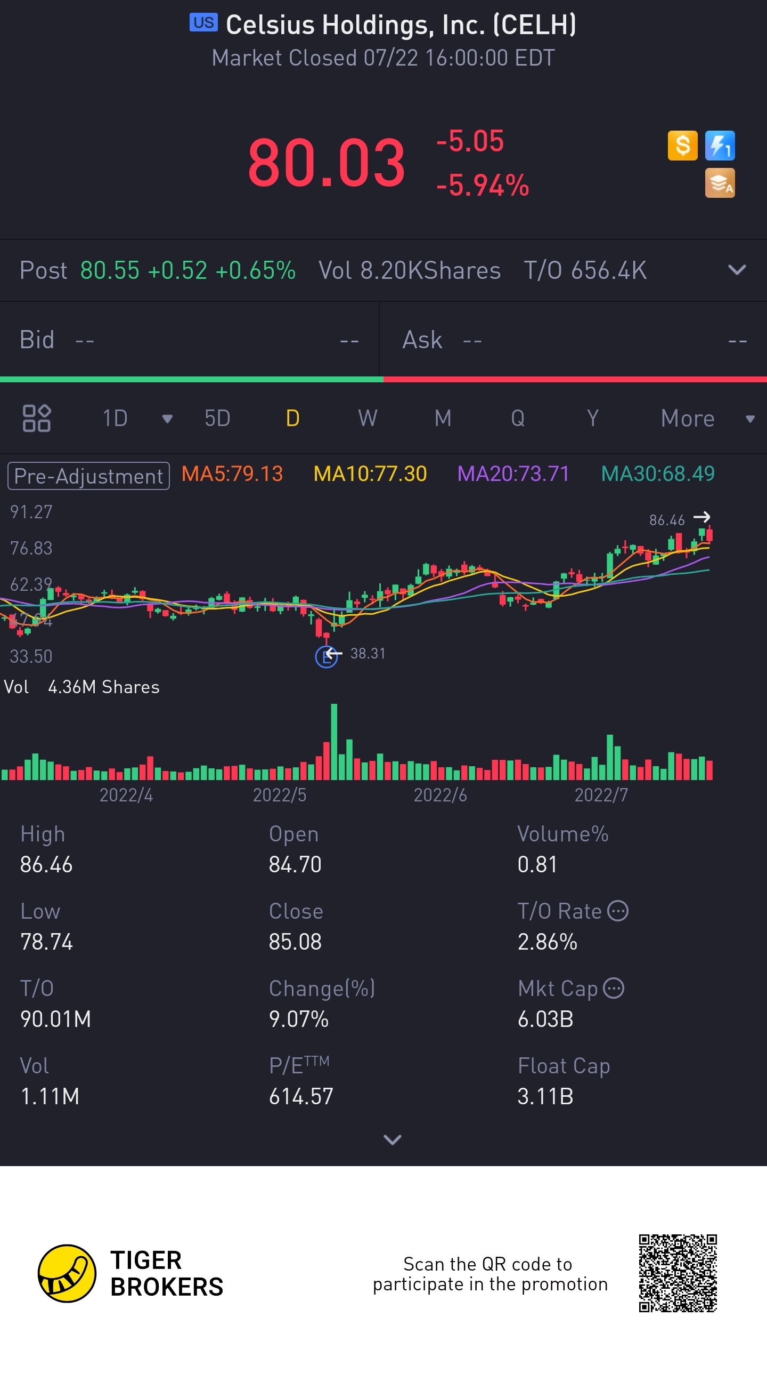This screenshot has height=1381, width=767.
Task: Tap the T/O 656.4K post-market turnover
Action: [585, 271]
